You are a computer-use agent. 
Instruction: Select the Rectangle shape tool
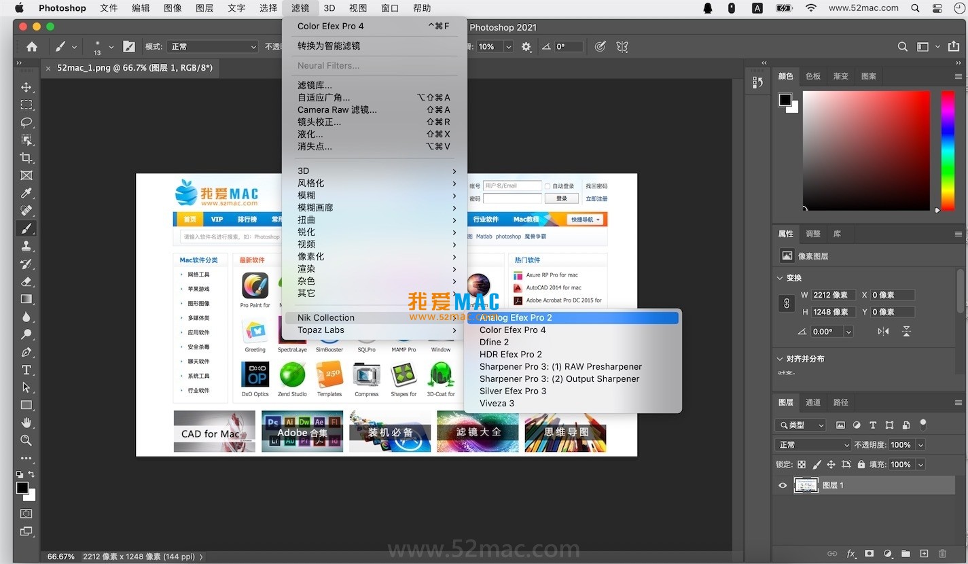tap(26, 405)
